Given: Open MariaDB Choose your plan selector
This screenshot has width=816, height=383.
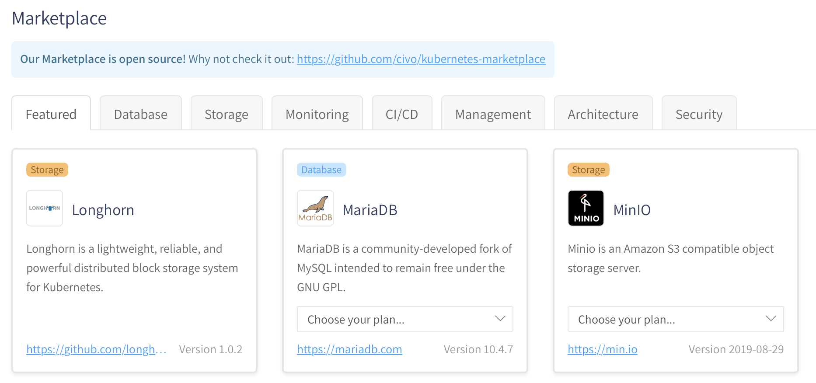Looking at the screenshot, I should (x=405, y=319).
